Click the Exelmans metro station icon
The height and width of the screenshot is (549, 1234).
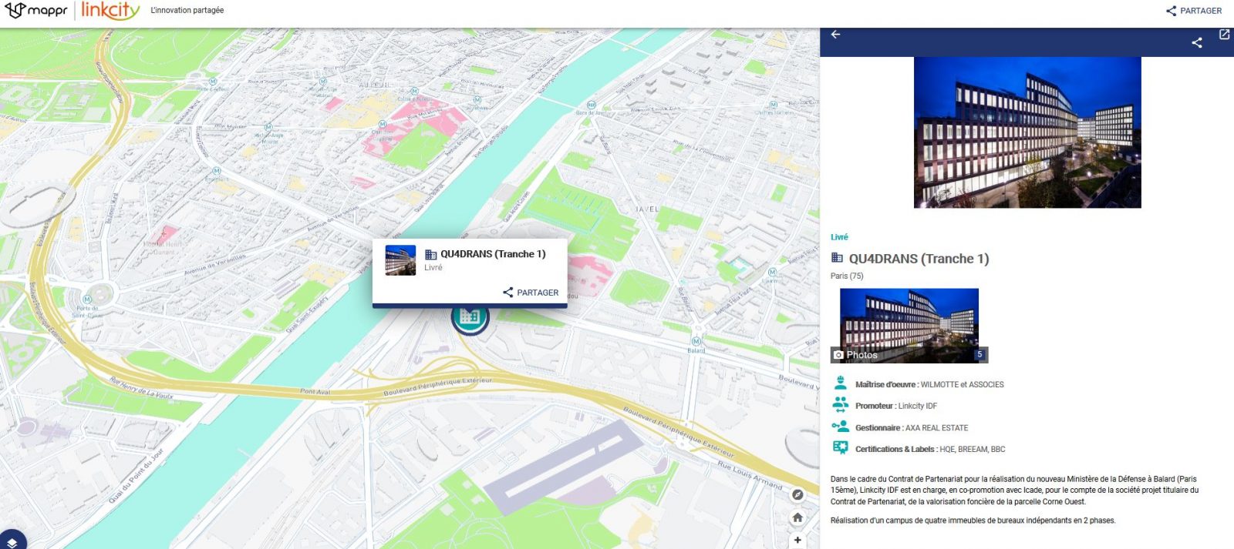[x=217, y=171]
